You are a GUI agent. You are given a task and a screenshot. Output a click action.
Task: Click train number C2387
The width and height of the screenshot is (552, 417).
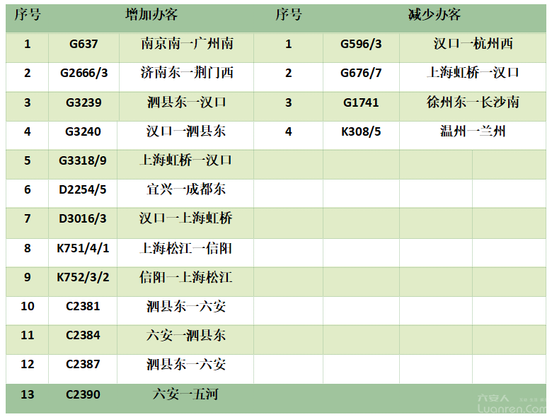[x=83, y=364]
